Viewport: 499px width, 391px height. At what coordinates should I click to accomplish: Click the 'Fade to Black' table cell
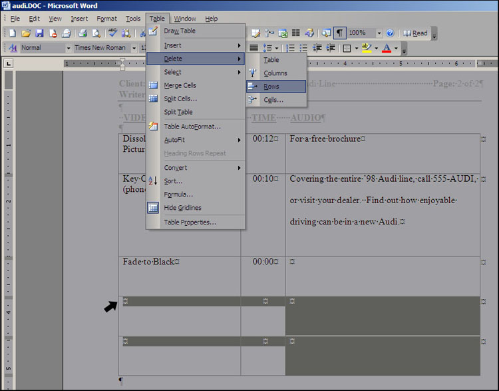point(180,276)
